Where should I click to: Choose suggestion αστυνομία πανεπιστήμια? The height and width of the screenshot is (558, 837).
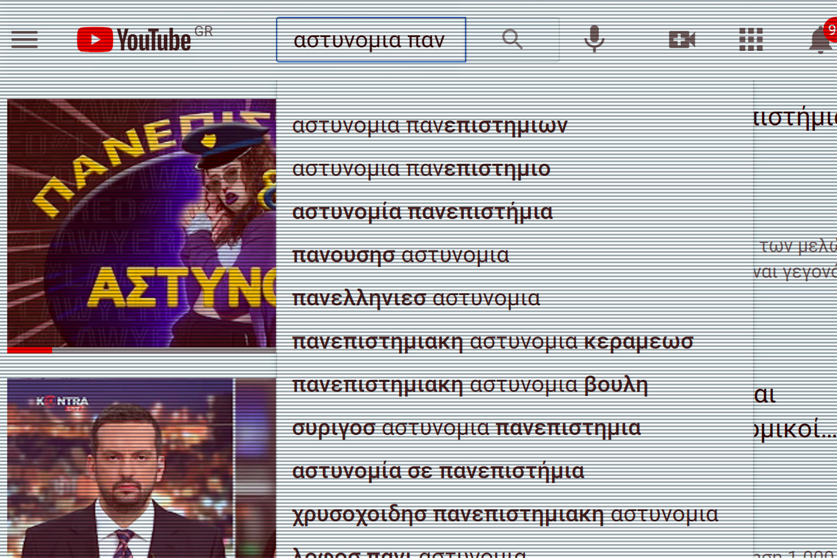pyautogui.click(x=422, y=212)
